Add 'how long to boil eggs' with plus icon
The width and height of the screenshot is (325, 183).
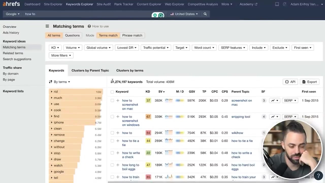click(x=118, y=165)
